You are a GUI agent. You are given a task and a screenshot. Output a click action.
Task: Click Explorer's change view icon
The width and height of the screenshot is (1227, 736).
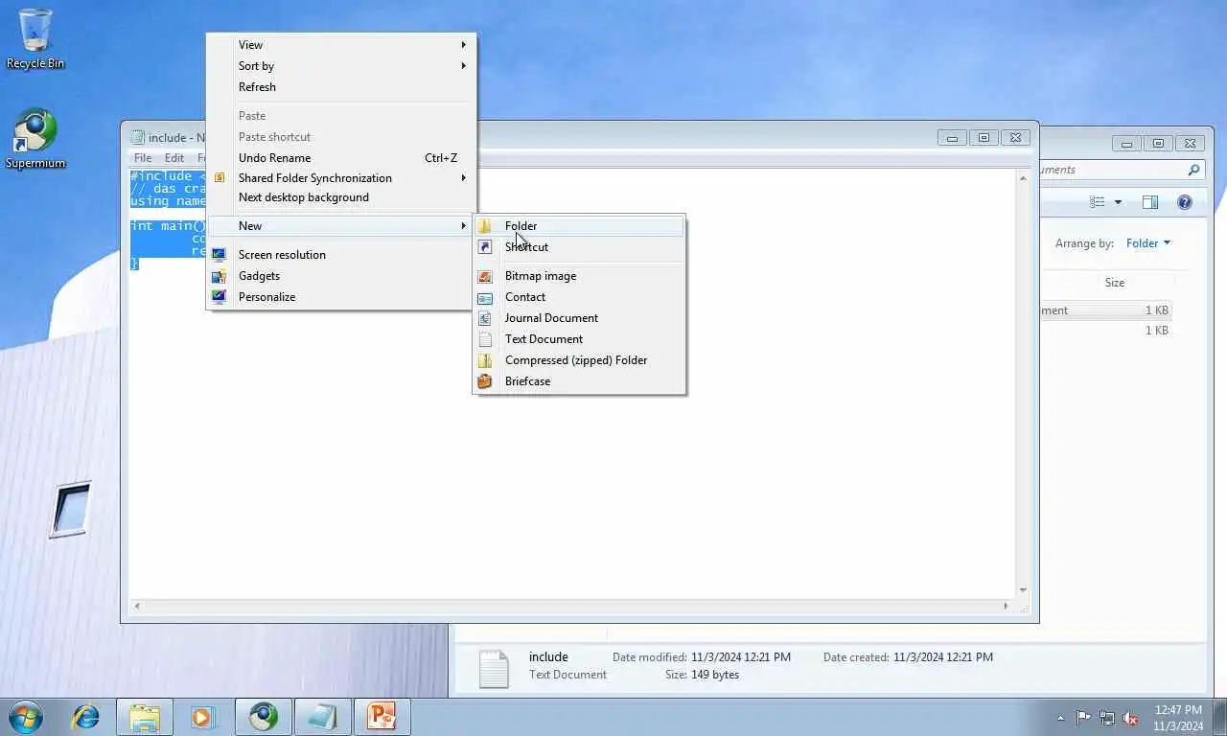point(1098,202)
